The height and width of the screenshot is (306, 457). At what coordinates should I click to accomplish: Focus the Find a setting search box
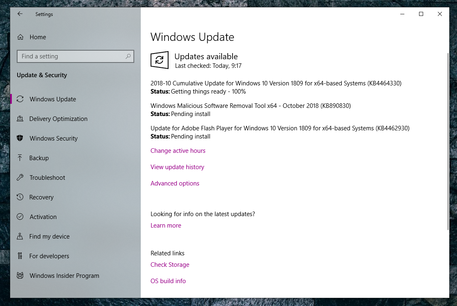[75, 56]
